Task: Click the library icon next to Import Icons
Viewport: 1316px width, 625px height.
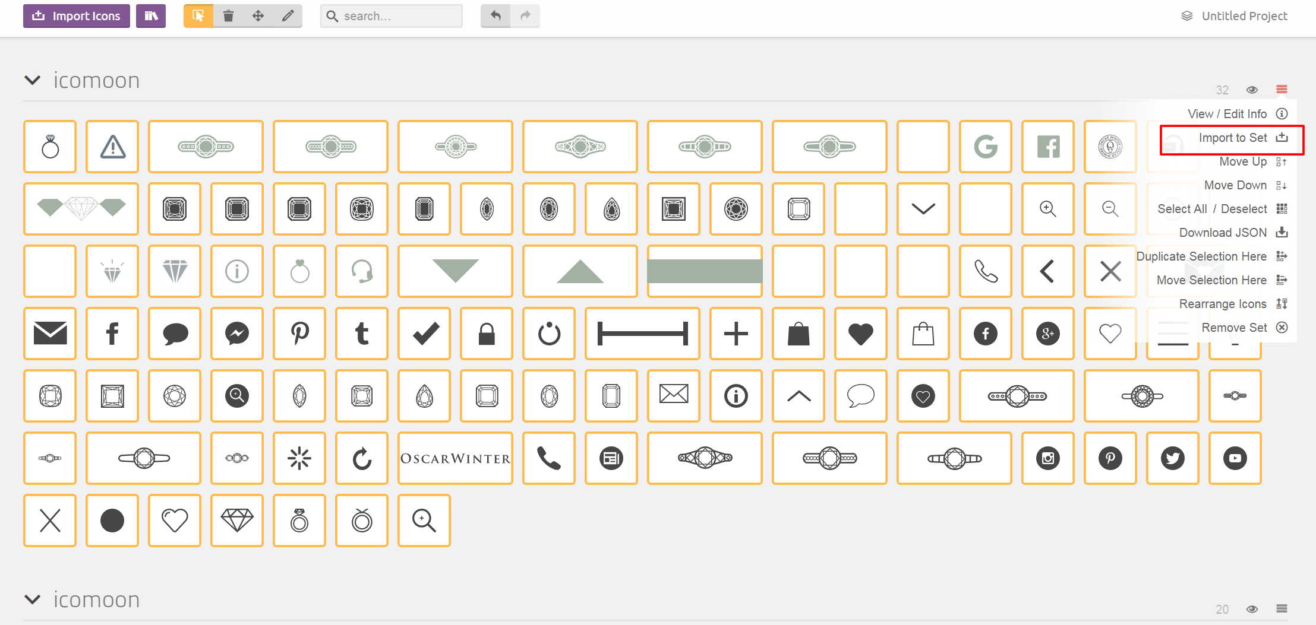Action: [151, 16]
